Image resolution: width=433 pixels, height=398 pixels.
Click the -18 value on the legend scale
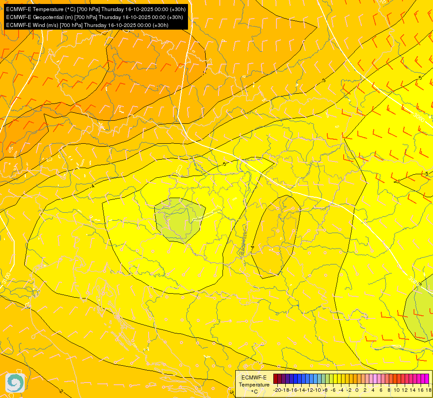285,390
